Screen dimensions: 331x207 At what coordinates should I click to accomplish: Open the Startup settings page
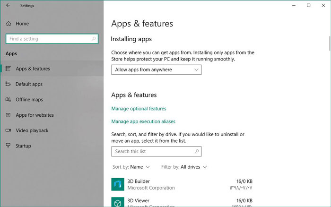click(x=23, y=146)
